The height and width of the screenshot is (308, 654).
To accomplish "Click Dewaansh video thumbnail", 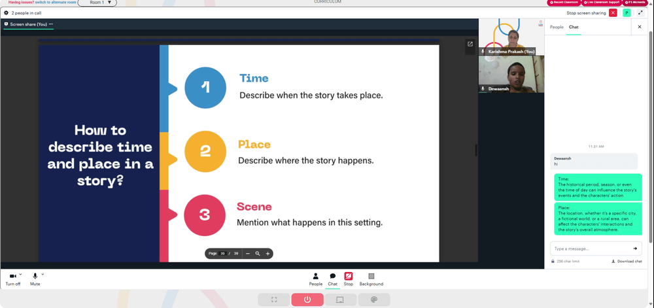I will point(511,74).
